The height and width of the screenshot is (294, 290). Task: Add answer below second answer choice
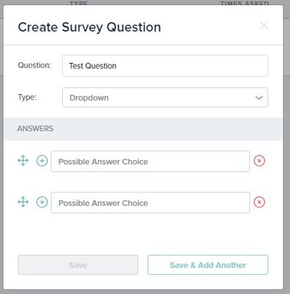(x=42, y=202)
